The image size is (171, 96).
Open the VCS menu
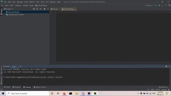[x=47, y=2]
